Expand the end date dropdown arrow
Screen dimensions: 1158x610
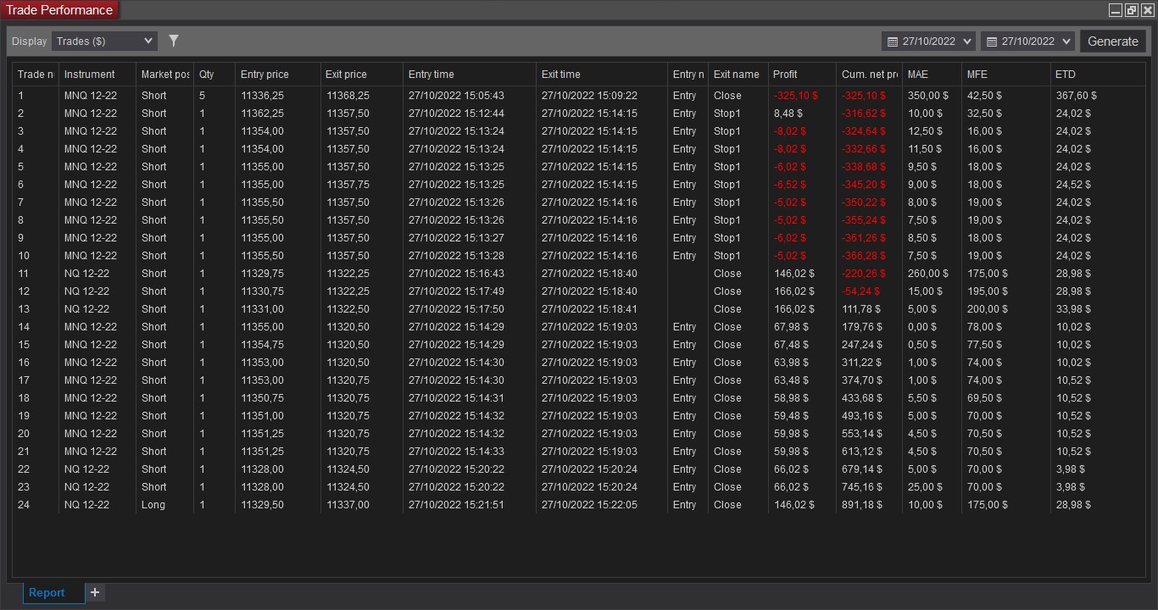[x=1066, y=42]
